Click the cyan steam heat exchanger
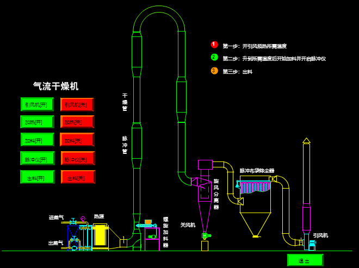 pos(86,238)
